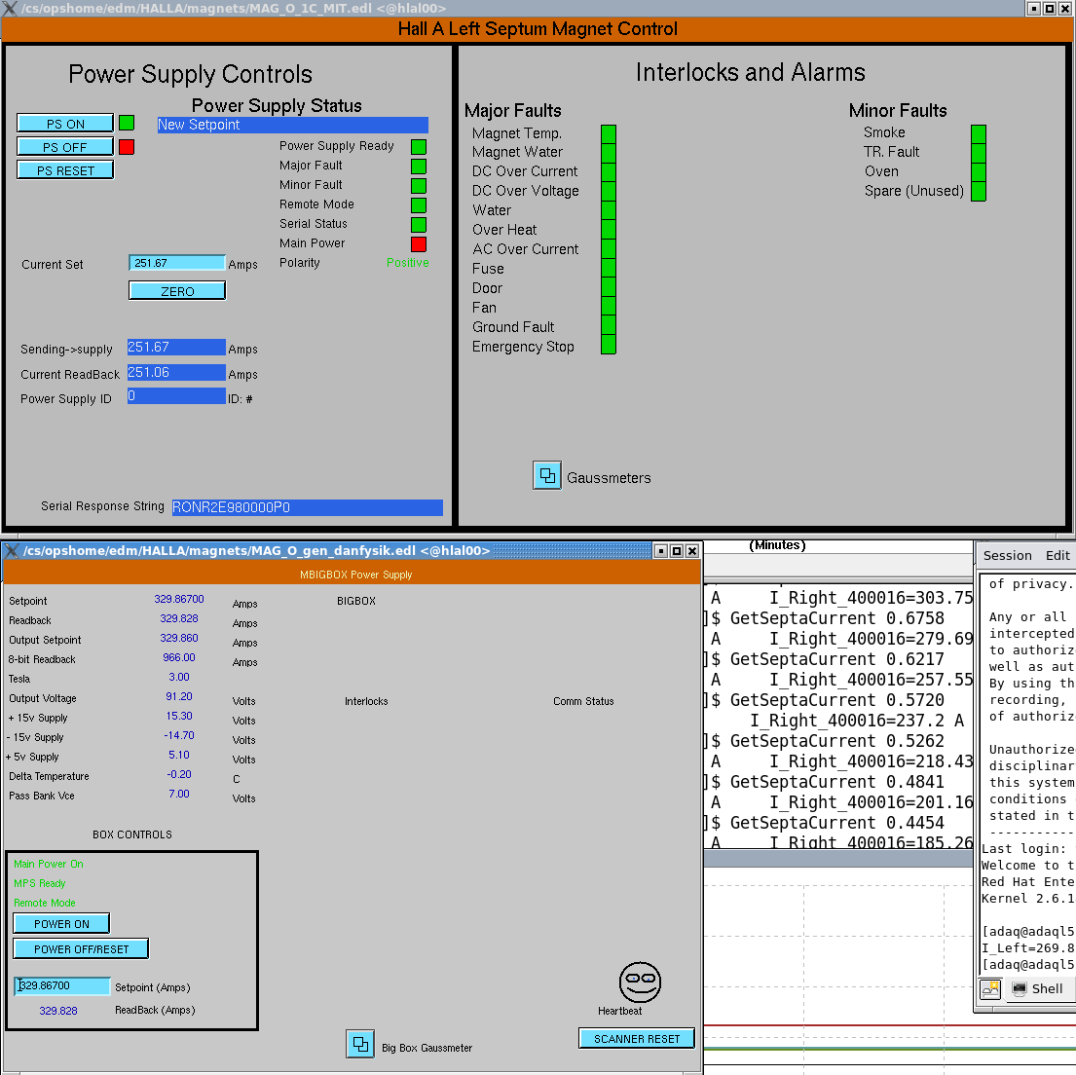Click the Tesla 3.00 value
The image size is (1076, 1075).
179,677
